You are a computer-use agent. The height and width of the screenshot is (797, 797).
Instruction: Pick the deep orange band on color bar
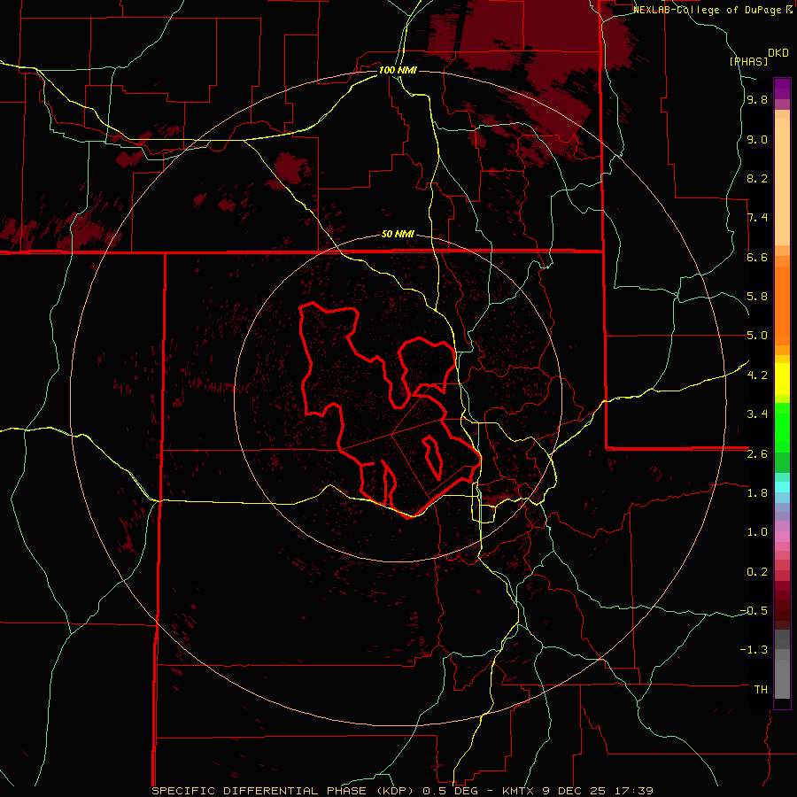point(782,306)
